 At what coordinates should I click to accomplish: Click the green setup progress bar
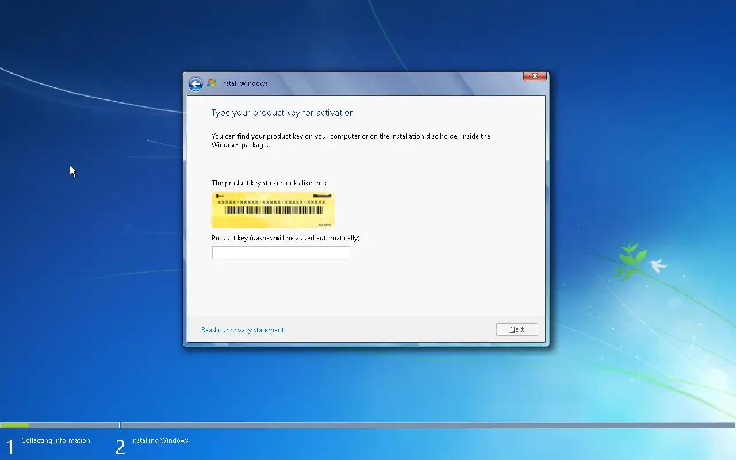click(15, 425)
